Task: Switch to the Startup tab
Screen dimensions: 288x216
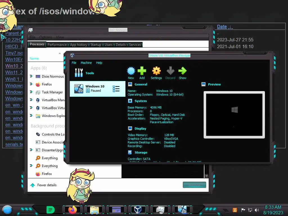Action: tap(96, 45)
